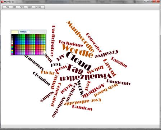161x130 pixels.
Task: Select the word "Creative"
Action: (106, 54)
